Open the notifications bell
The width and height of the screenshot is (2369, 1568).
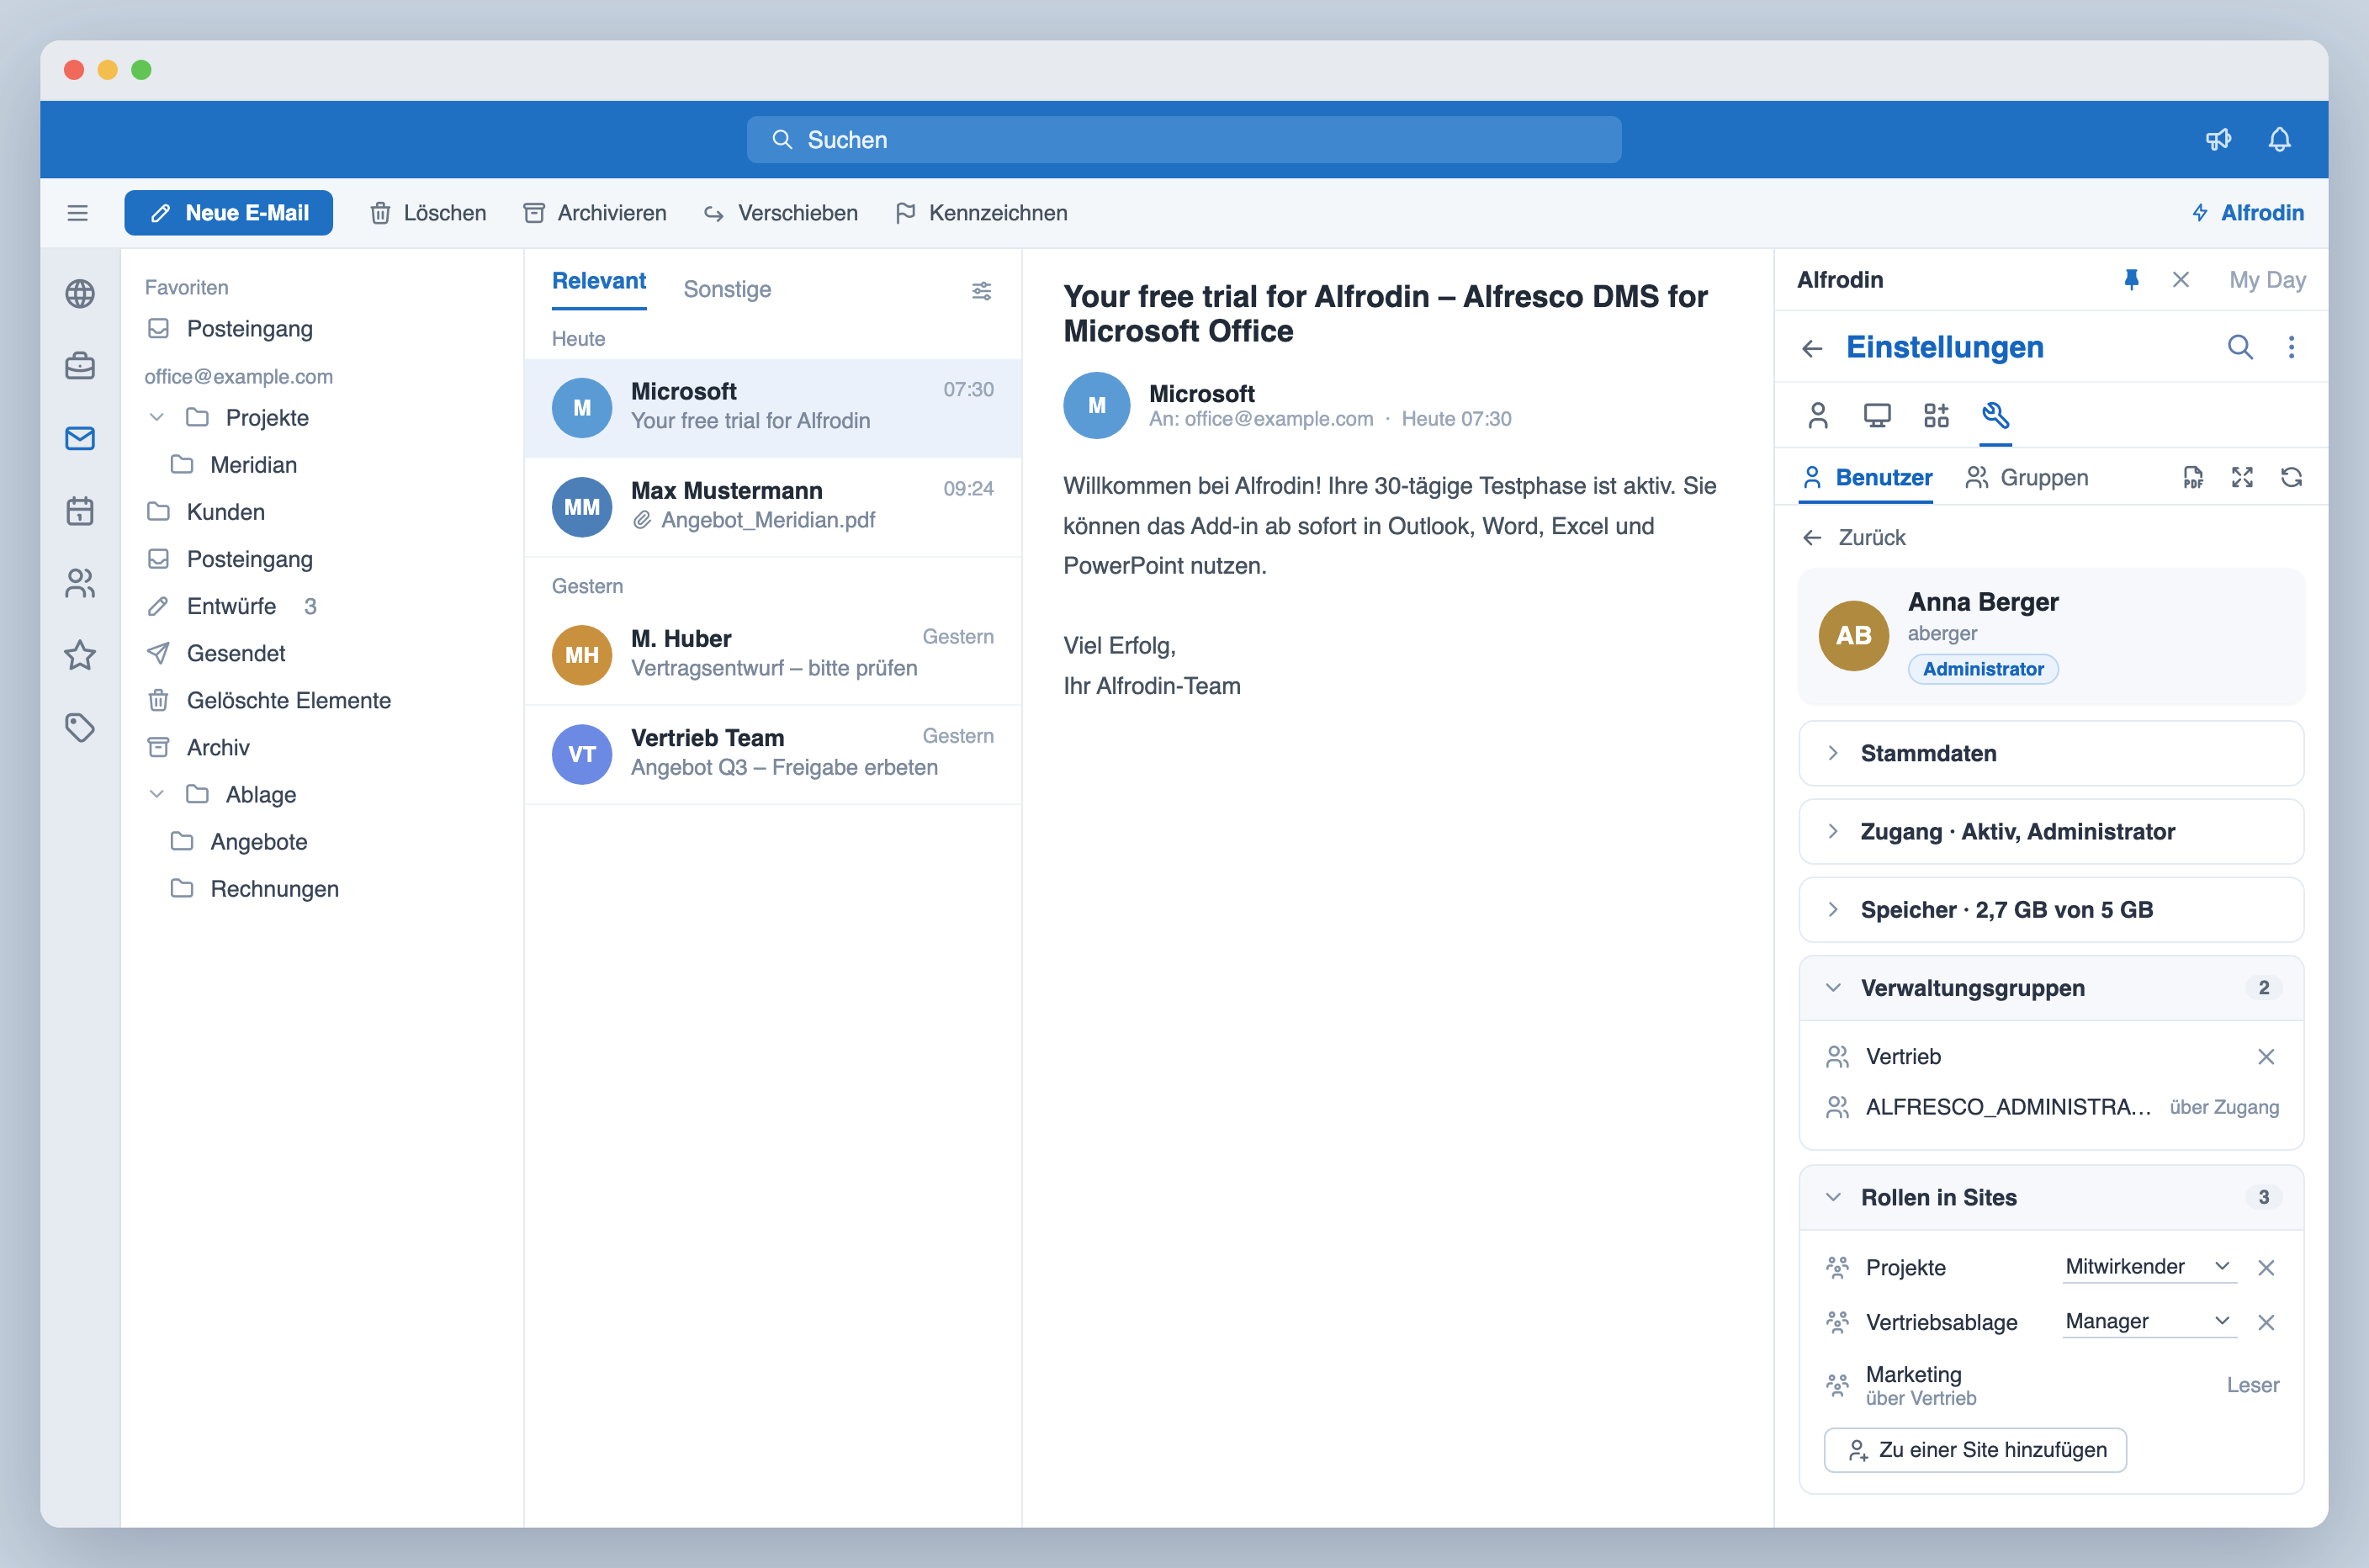2279,139
